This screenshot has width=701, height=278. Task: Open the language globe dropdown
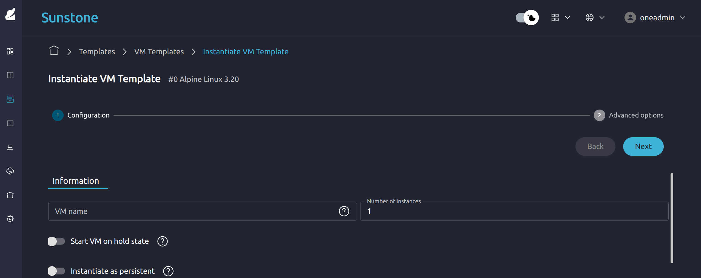pos(595,18)
